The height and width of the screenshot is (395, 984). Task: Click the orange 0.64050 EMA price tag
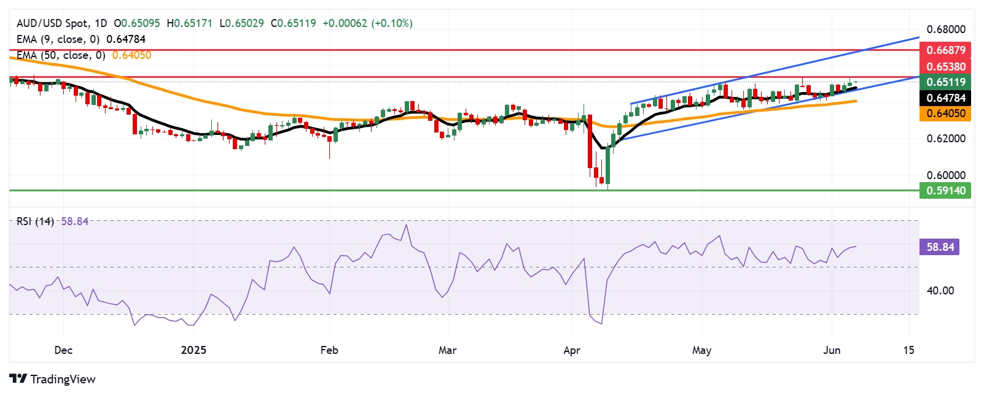(x=945, y=113)
